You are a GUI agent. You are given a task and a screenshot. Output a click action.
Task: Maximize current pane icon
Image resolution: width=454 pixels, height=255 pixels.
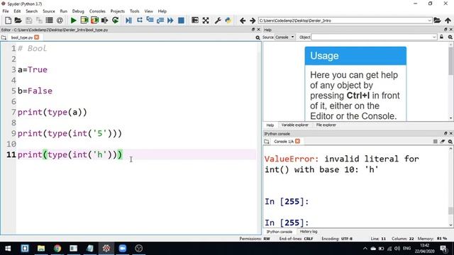pyautogui.click(x=195, y=21)
